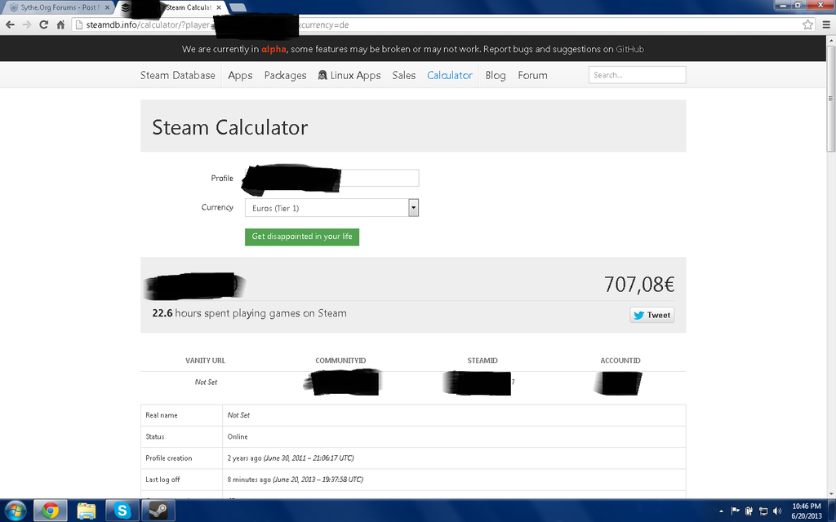
Task: Open Windows Explorer folder in taskbar
Action: (x=87, y=511)
